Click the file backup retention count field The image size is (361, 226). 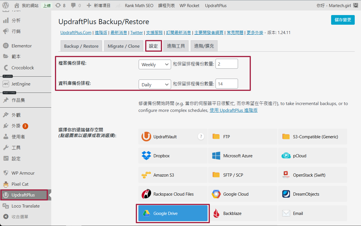point(227,64)
